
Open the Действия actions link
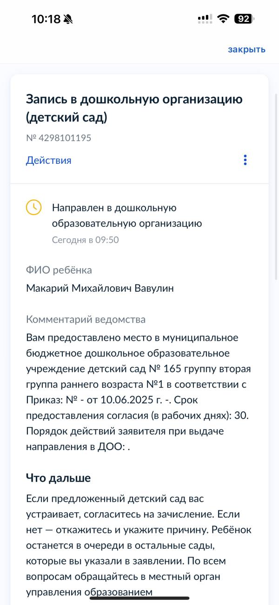[49, 161]
